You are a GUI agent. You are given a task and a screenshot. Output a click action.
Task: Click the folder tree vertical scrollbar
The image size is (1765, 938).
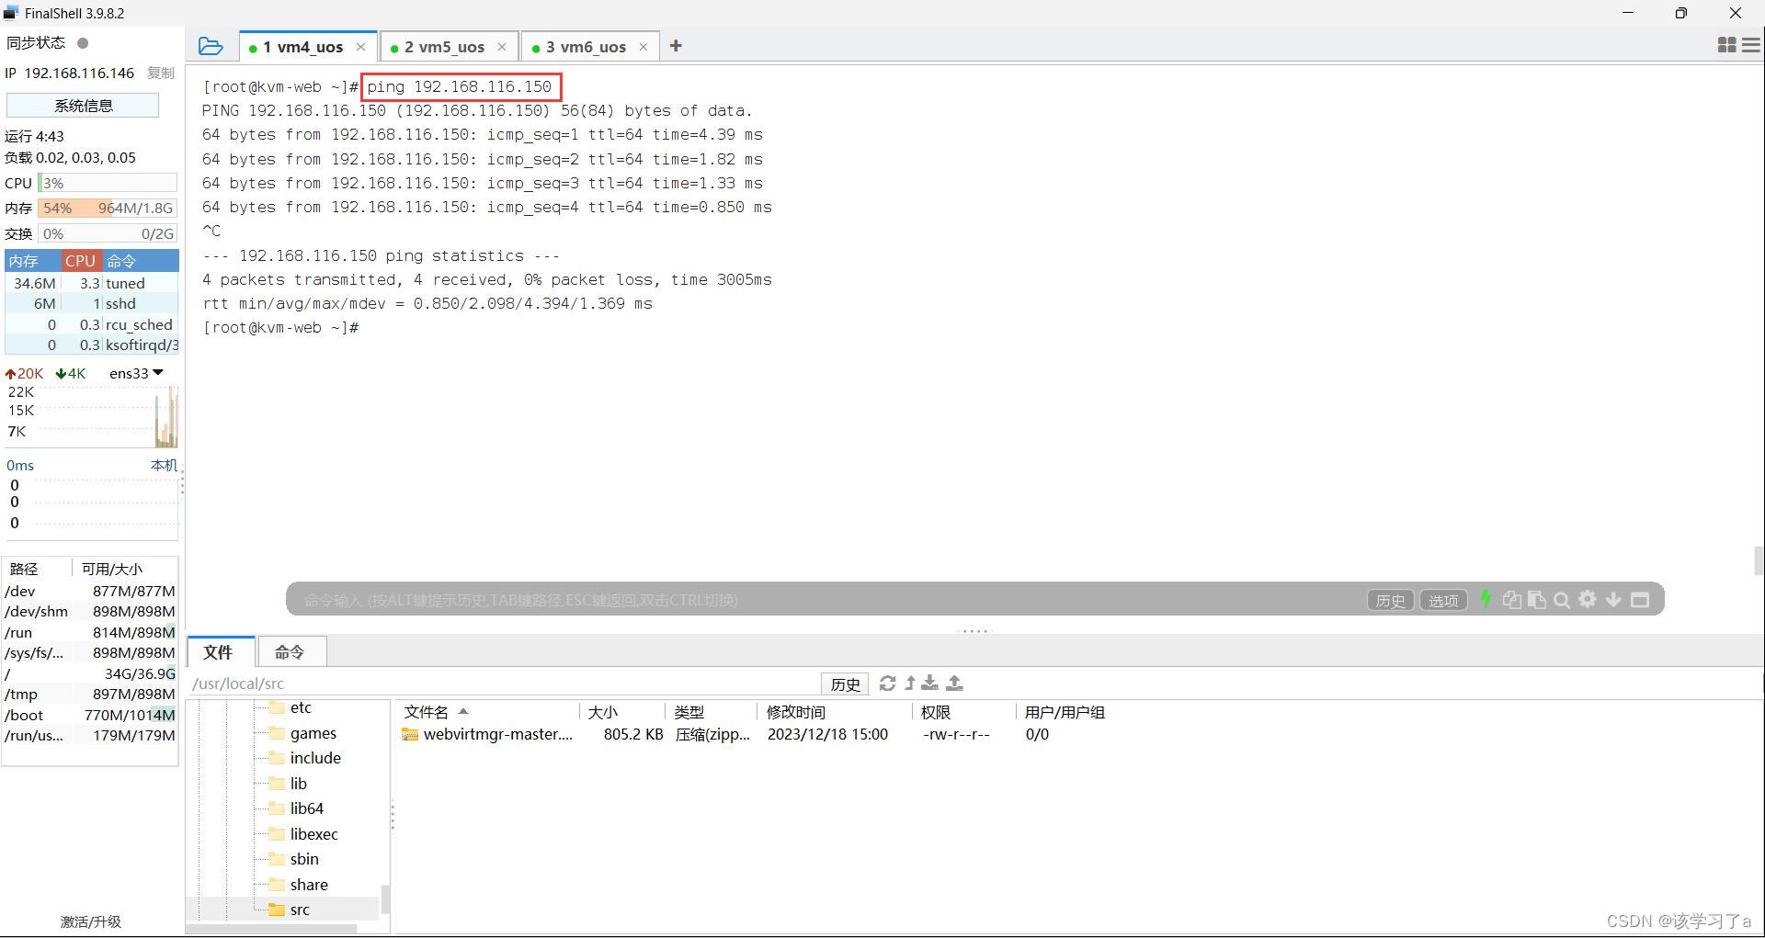pyautogui.click(x=385, y=899)
